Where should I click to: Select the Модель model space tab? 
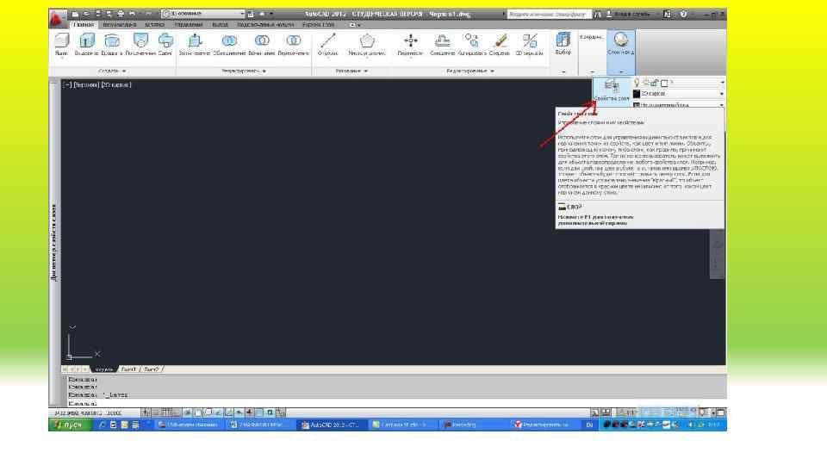pos(104,369)
